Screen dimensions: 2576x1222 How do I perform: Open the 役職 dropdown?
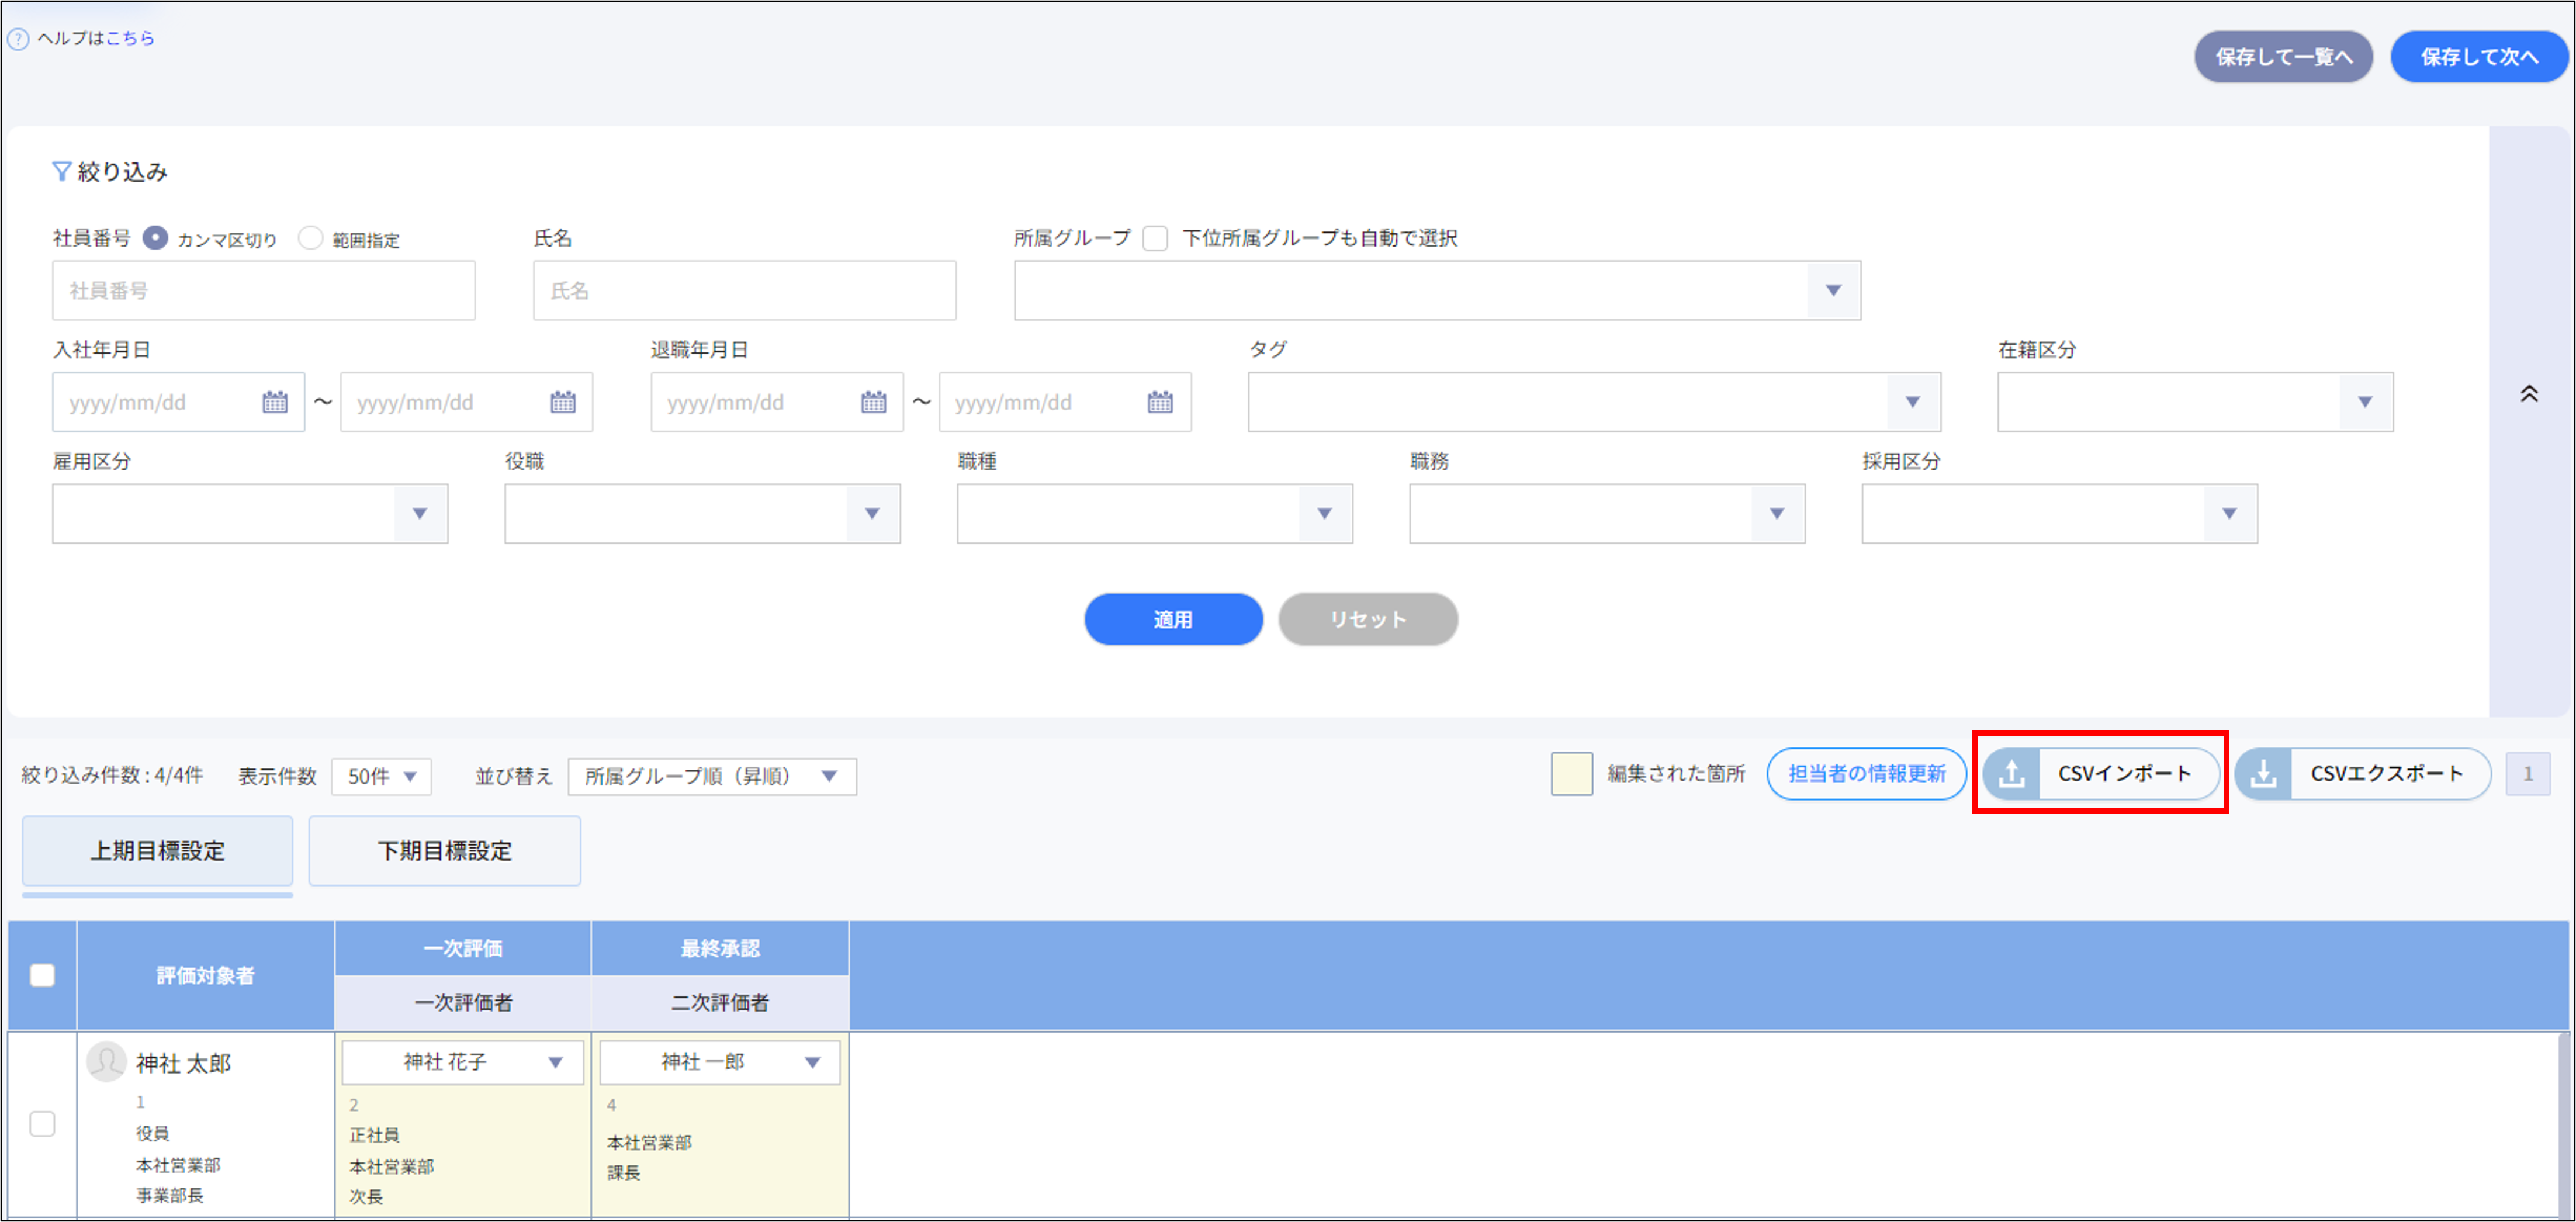coord(702,513)
